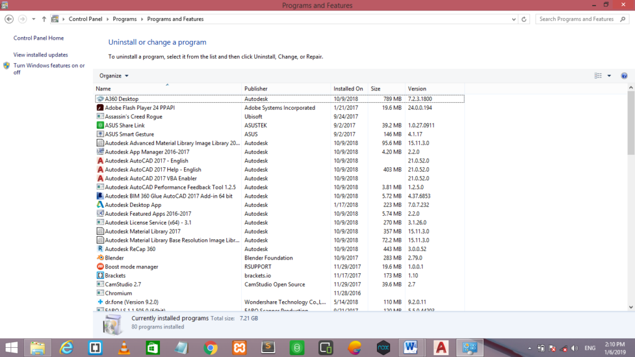Image resolution: width=635 pixels, height=357 pixels.
Task: Click the refresh button in address bar
Action: coord(523,19)
